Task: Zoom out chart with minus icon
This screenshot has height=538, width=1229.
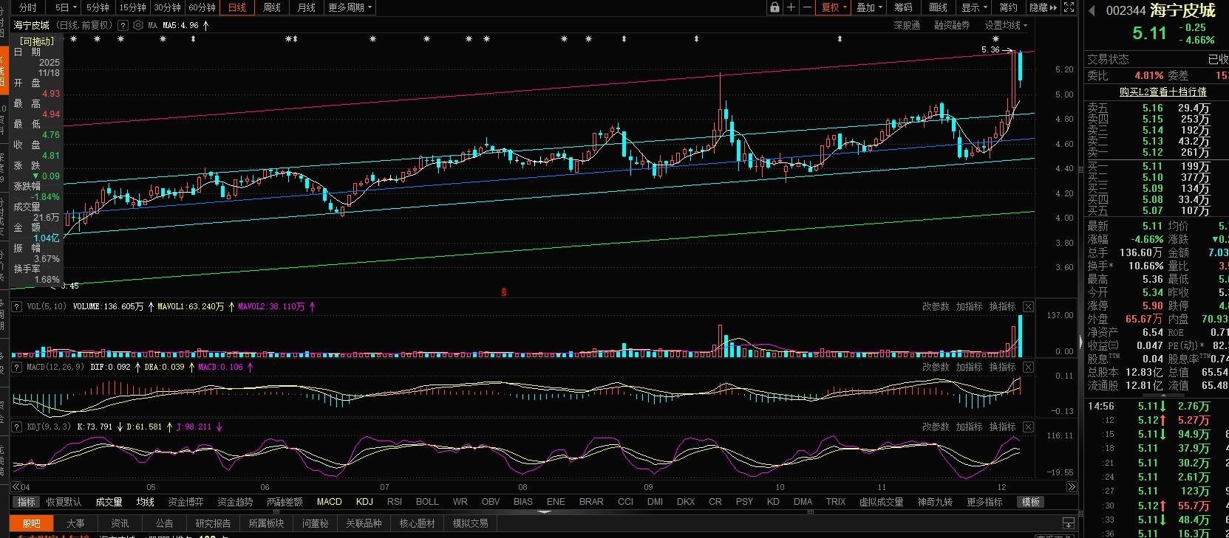Action: [807, 7]
